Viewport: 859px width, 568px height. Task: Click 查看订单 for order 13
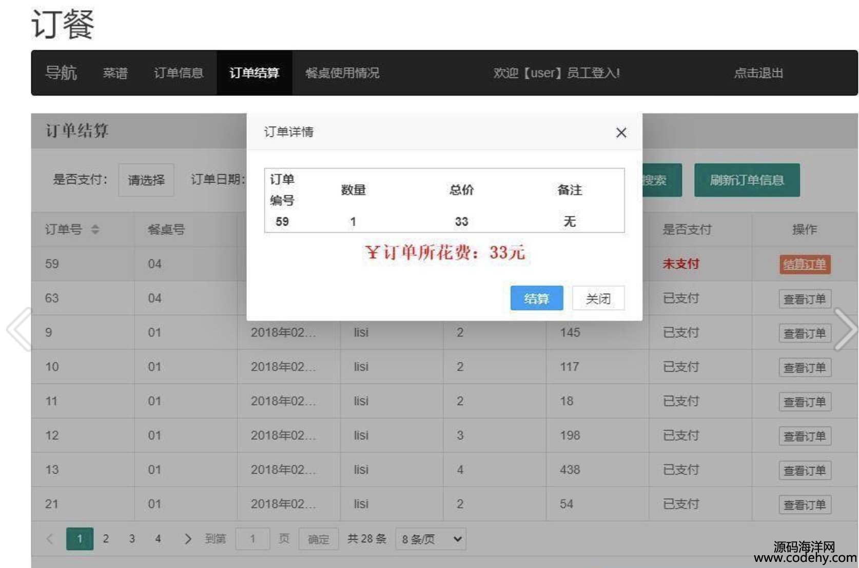804,470
